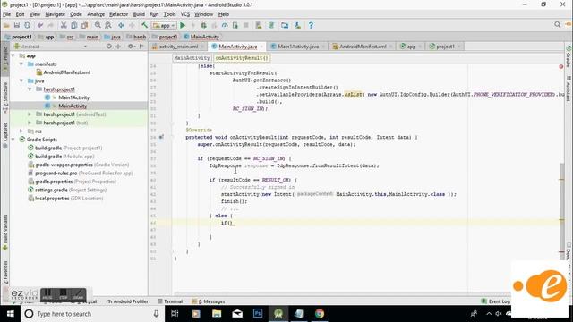573x322 pixels.
Task: Click the Open file toolbar icon
Action: point(6,25)
